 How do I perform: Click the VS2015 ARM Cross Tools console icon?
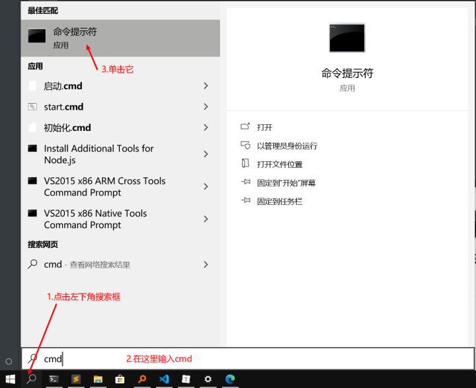pyautogui.click(x=32, y=180)
